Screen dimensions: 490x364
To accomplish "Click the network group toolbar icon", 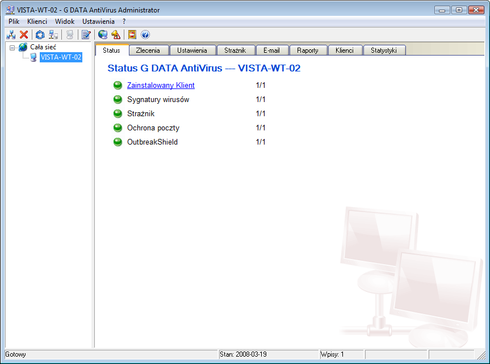I will (x=11, y=35).
